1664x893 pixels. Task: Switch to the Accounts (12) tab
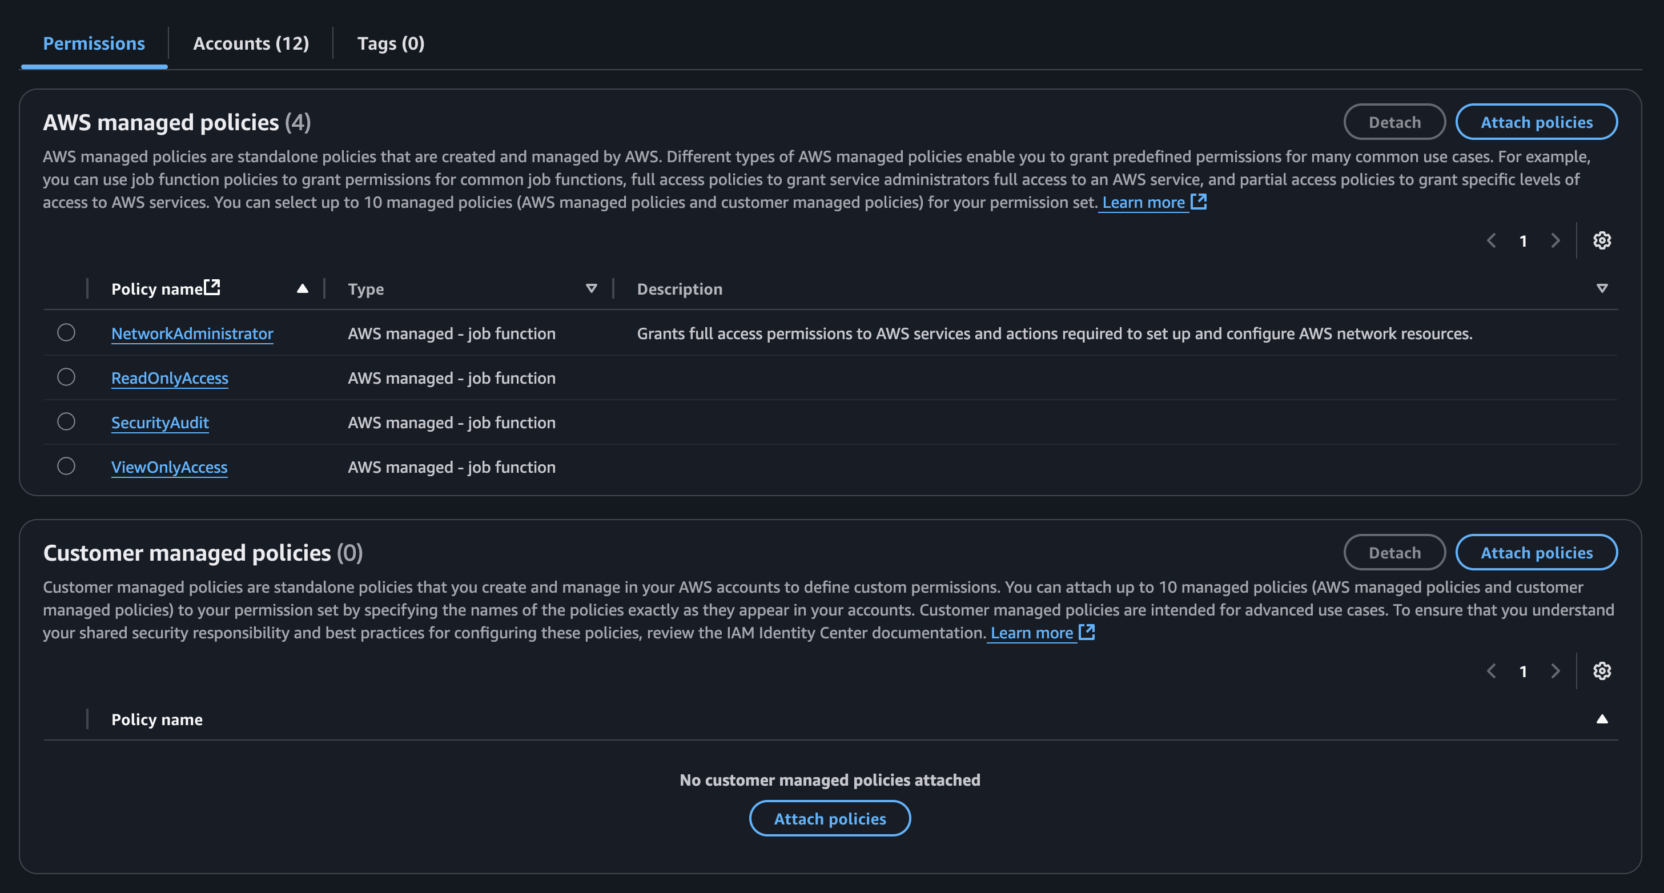(x=251, y=43)
